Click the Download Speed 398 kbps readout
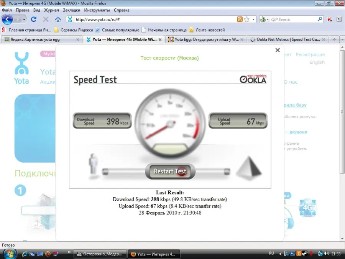The height and width of the screenshot is (259, 345). tap(102, 121)
